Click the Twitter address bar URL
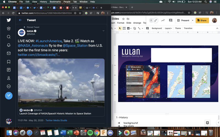Viewport: 220px width, 137px height. [x=46, y=13]
